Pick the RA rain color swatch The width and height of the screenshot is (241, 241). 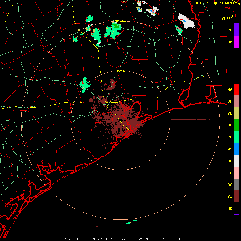[236, 137]
